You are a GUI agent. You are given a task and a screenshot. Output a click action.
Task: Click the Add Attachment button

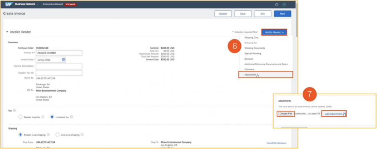[x=334, y=114]
